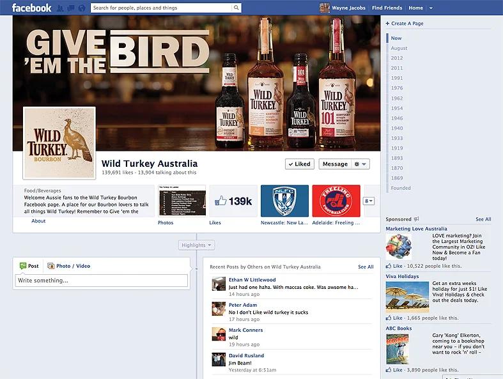503x379 pixels.
Task: Click Wayne Jacobs profile picture in the top bar
Action: [x=324, y=8]
